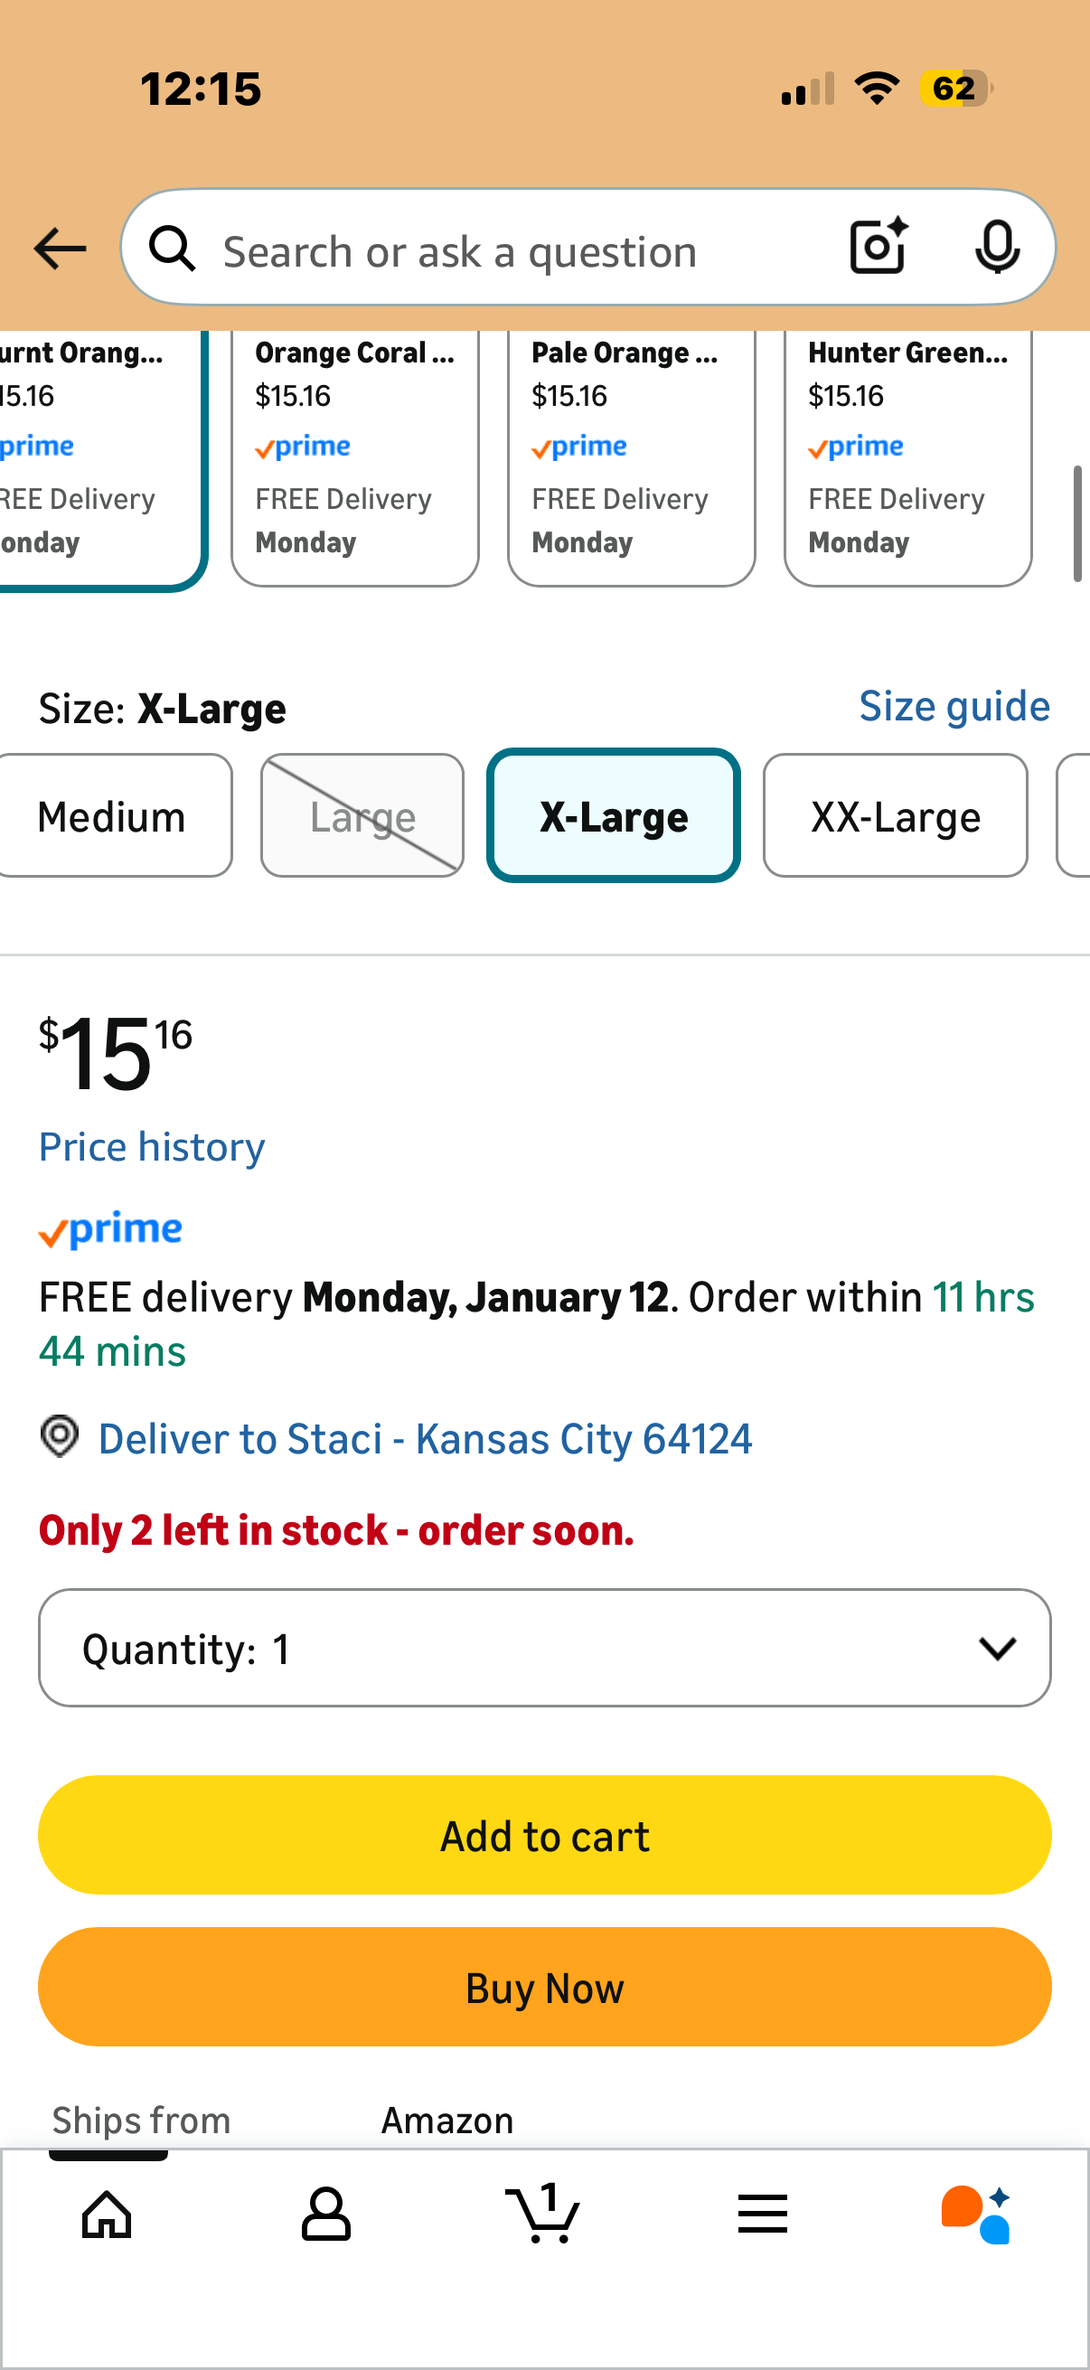
Task: Expand the Quantity dropdown
Action: (x=544, y=1648)
